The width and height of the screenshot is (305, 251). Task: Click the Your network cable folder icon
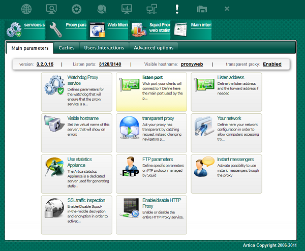(204, 126)
